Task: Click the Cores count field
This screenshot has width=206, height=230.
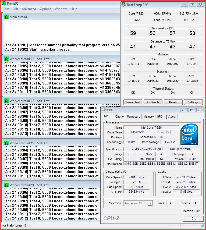Action: click(x=171, y=203)
